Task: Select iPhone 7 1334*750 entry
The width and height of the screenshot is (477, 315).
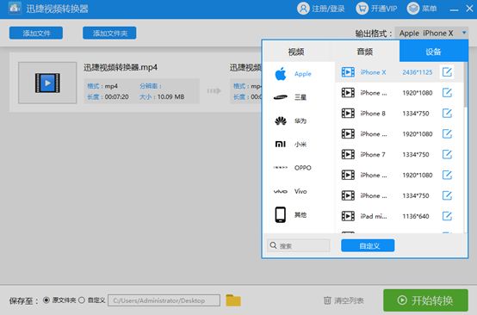Action: pos(400,154)
